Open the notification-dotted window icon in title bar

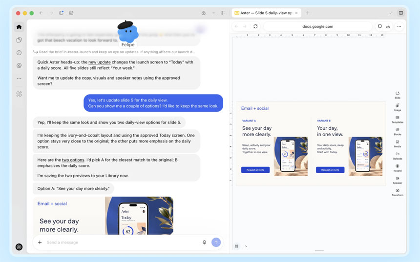coord(62,13)
